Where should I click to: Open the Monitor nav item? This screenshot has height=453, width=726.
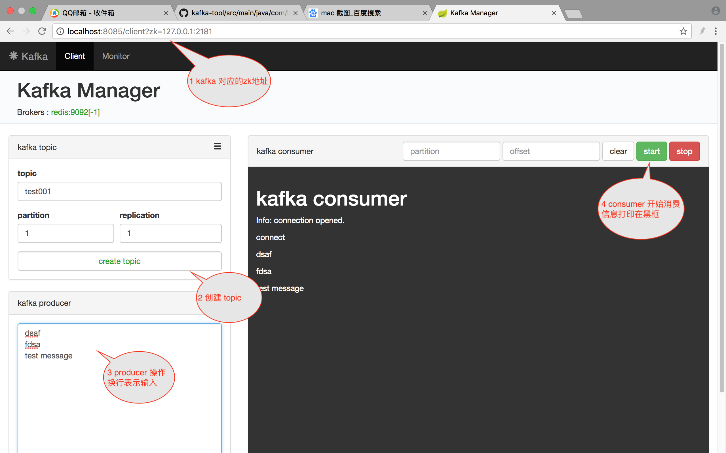click(x=116, y=56)
